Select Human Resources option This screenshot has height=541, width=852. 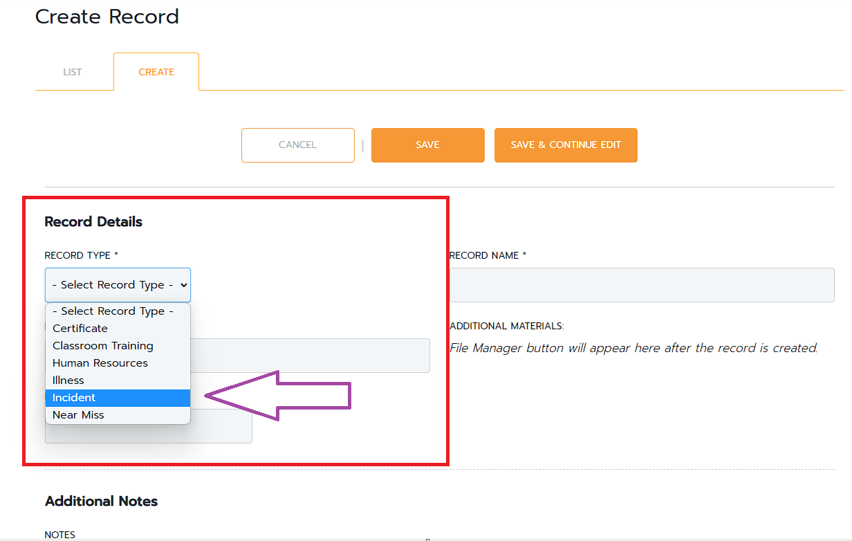click(x=118, y=363)
